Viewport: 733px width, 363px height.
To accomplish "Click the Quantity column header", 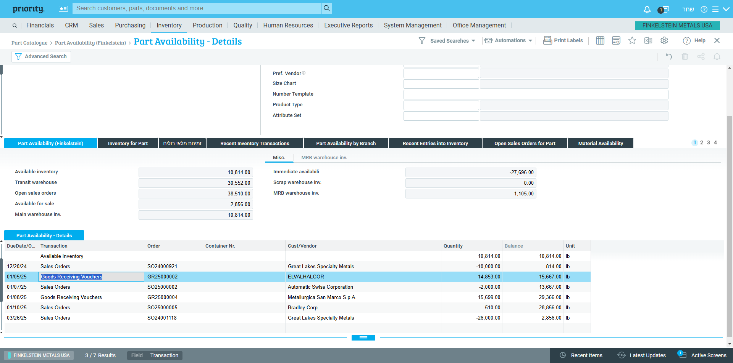I will (471, 246).
